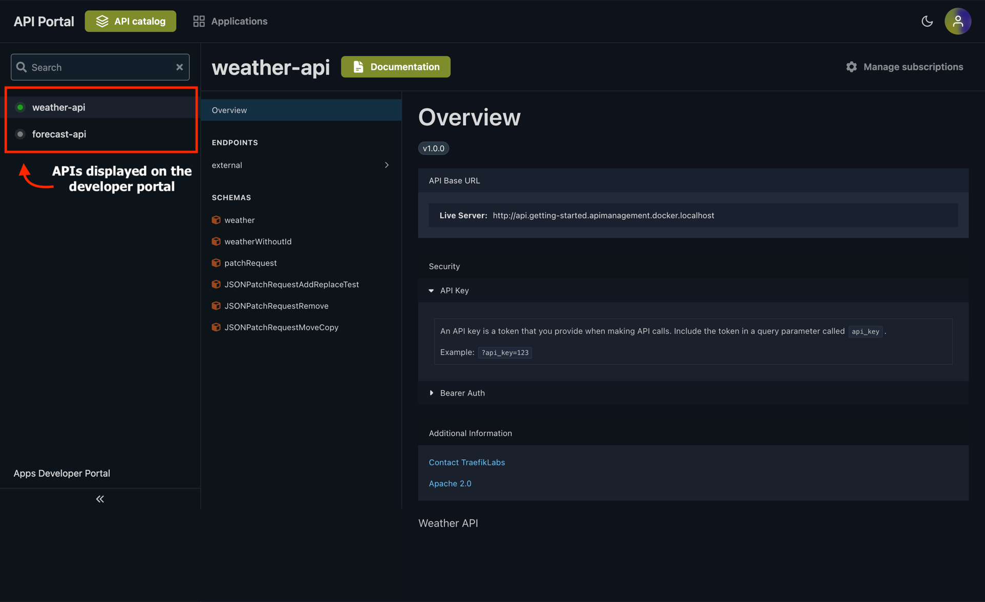
Task: Click the Documentation button
Action: tap(396, 67)
